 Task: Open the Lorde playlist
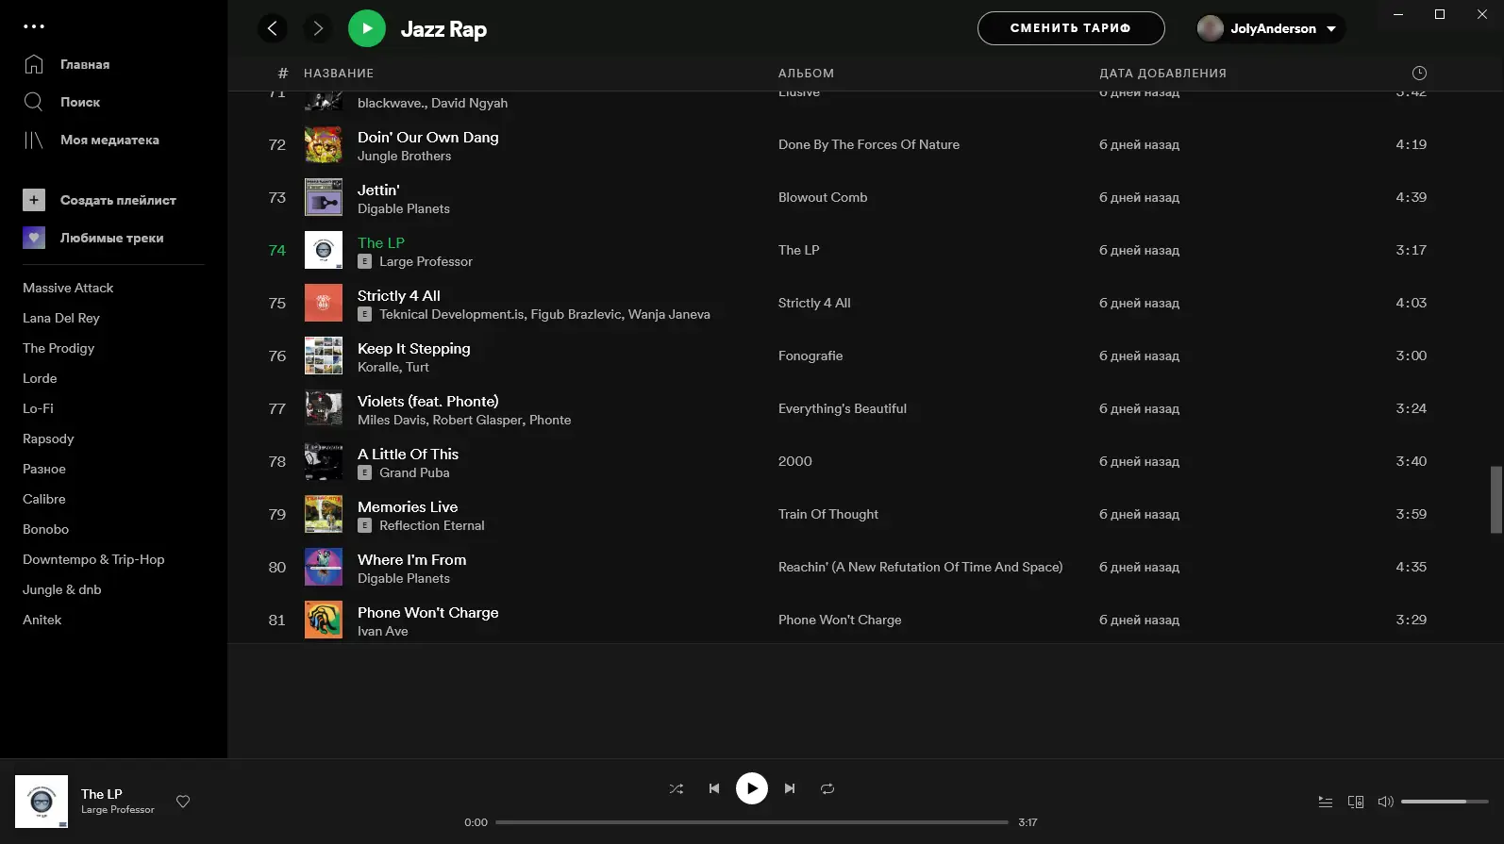point(40,378)
